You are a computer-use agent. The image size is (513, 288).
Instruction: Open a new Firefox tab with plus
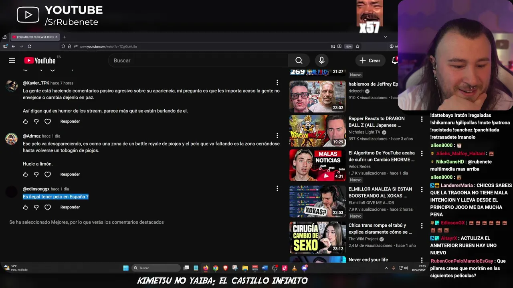tap(65, 37)
